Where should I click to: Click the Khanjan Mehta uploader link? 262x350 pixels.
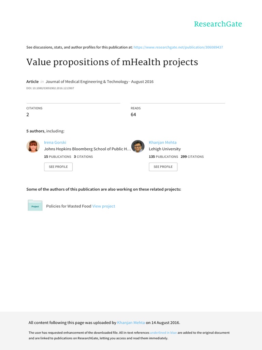(x=131, y=322)
